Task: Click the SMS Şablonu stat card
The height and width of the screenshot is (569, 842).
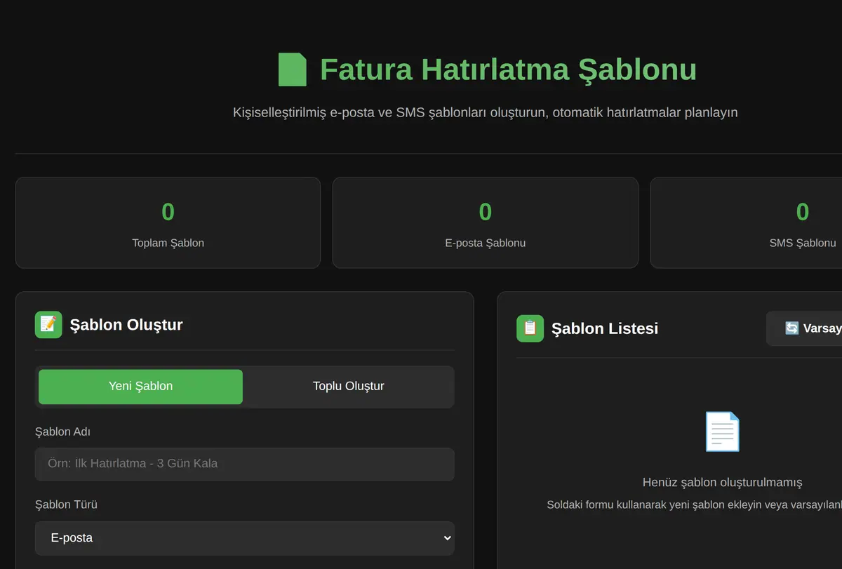Action: click(x=746, y=222)
